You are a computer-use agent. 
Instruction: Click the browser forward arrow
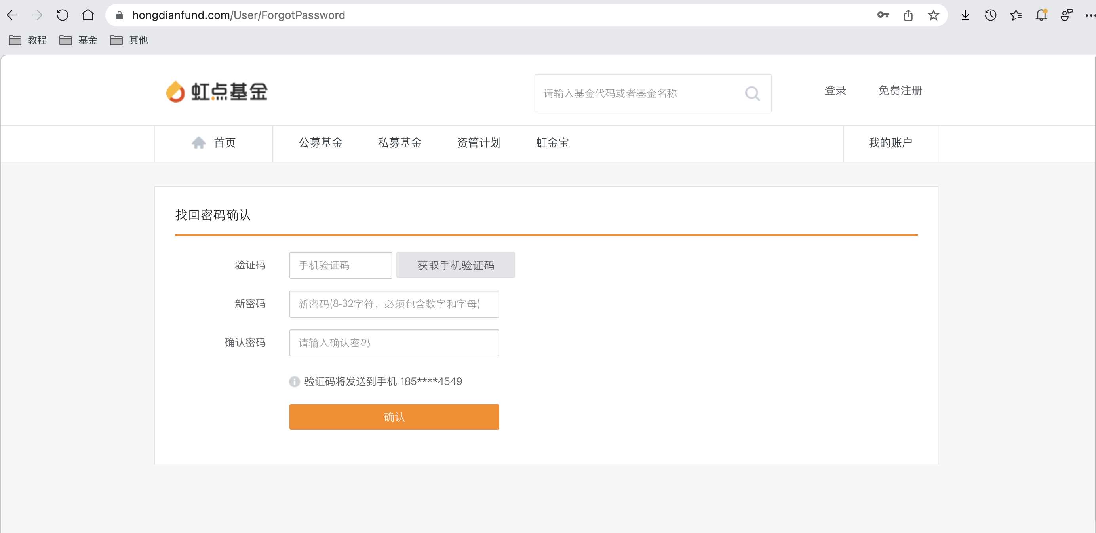[x=38, y=15]
